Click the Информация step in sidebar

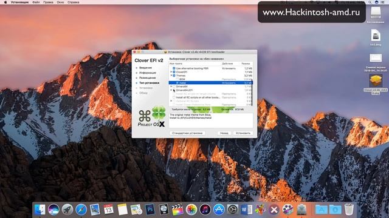(148, 73)
